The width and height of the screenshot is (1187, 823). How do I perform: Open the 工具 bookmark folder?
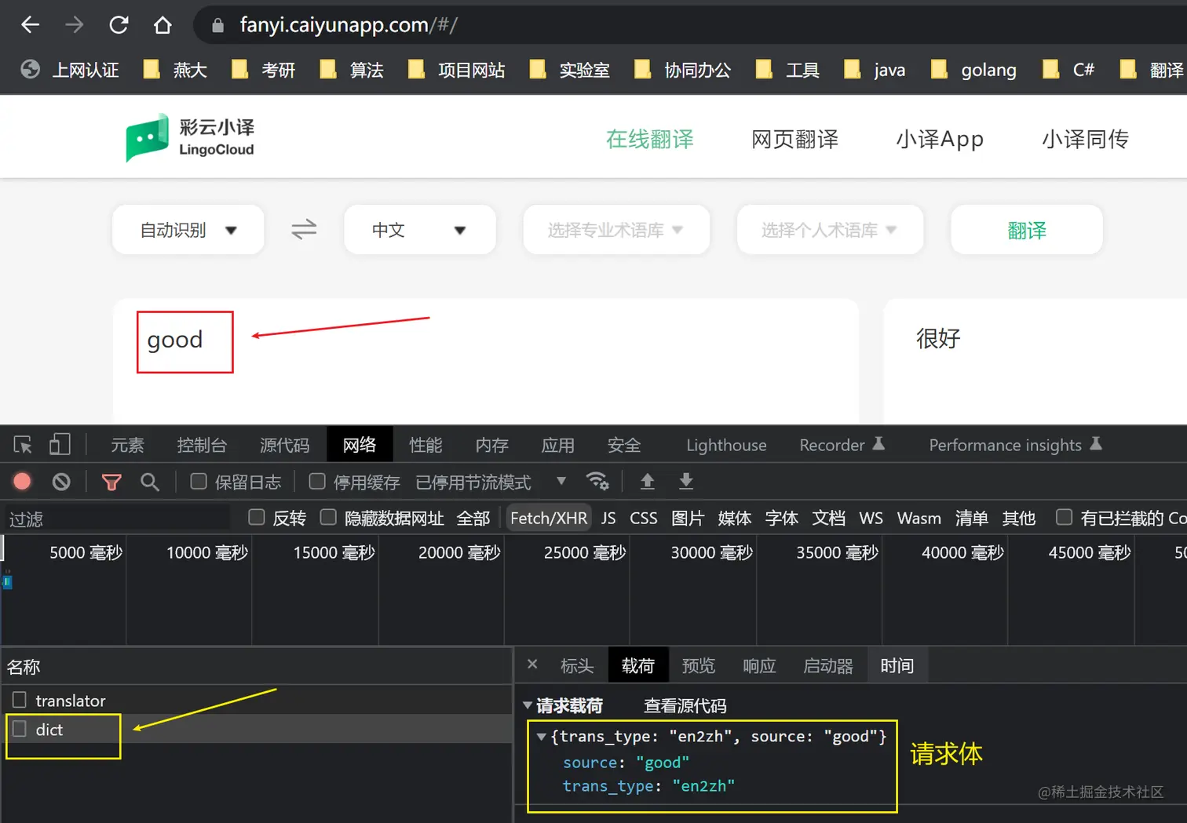point(787,70)
